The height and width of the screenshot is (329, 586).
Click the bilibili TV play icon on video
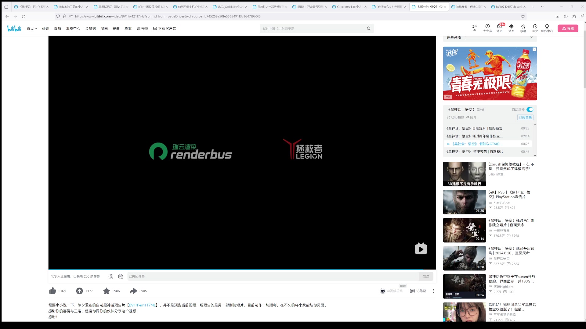[x=421, y=249]
